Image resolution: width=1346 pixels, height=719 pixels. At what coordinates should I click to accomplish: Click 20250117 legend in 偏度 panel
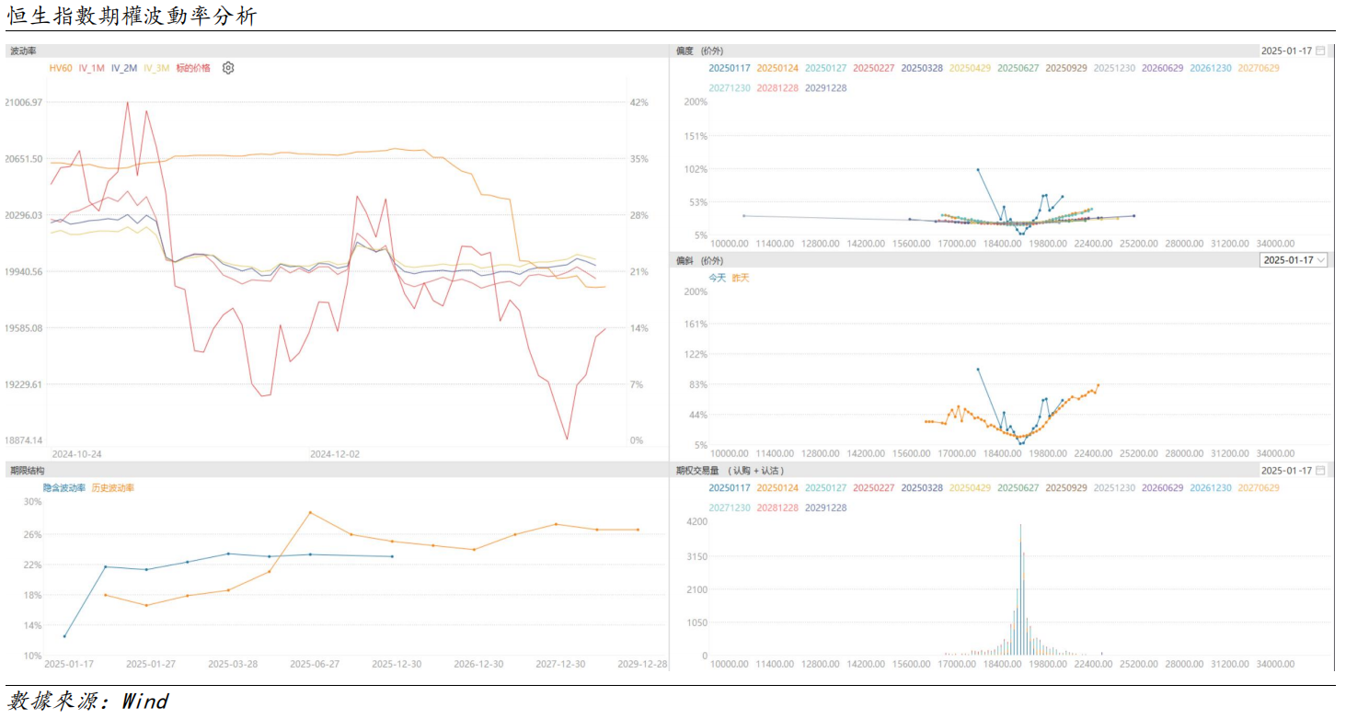click(730, 68)
